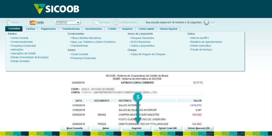Click the Conta text label
This screenshot has height=136, width=272.
[x=40, y=22]
